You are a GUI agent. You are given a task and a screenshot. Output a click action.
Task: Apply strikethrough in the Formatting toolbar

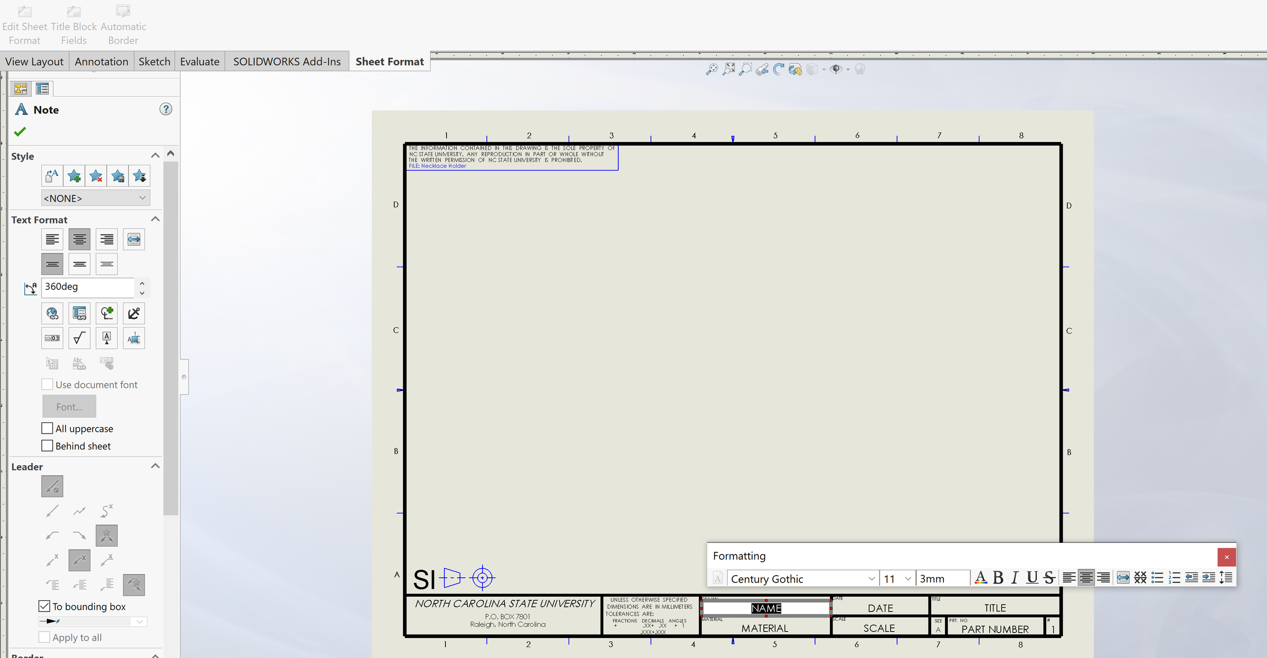1049,577
